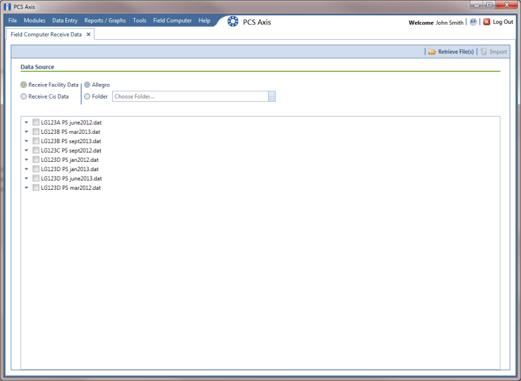Click the Data Source section heading
Image resolution: width=521 pixels, height=381 pixels.
click(x=37, y=67)
